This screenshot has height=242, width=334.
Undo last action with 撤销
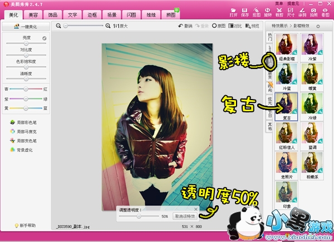(185, 26)
